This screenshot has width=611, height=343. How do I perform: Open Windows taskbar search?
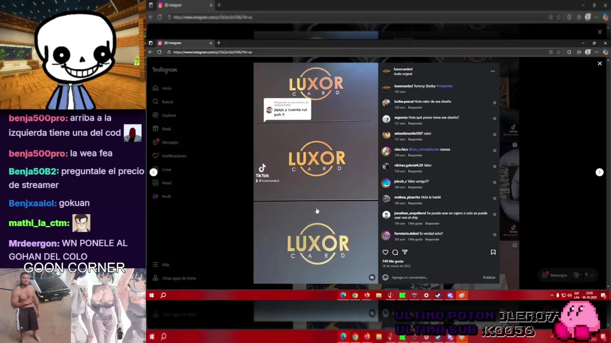(x=163, y=295)
